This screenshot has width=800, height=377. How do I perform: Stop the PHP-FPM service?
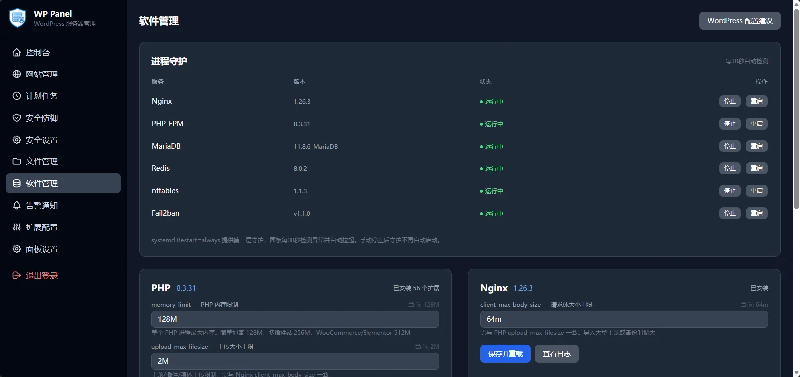(729, 124)
